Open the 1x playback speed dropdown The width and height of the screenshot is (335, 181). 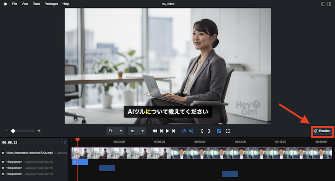click(137, 131)
